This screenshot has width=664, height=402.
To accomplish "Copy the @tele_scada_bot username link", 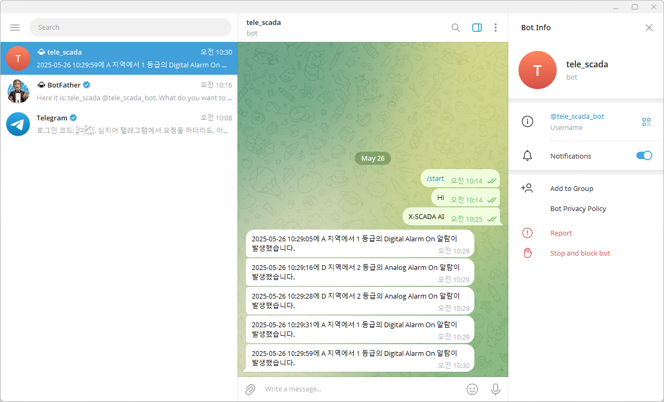I will 577,117.
